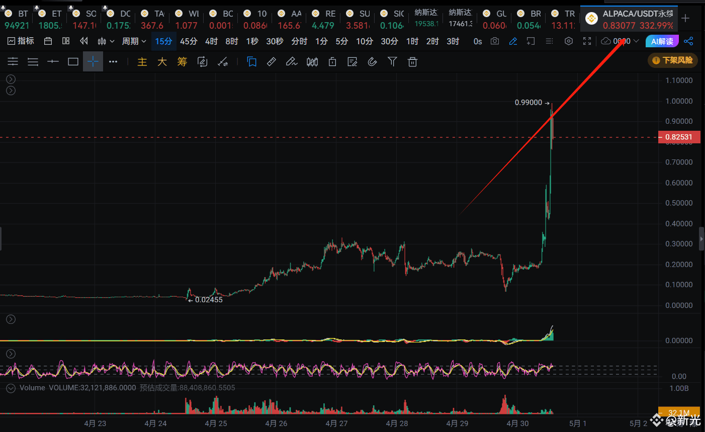The width and height of the screenshot is (705, 432).
Task: Select the horizontal line segment tool
Action: pos(53,61)
